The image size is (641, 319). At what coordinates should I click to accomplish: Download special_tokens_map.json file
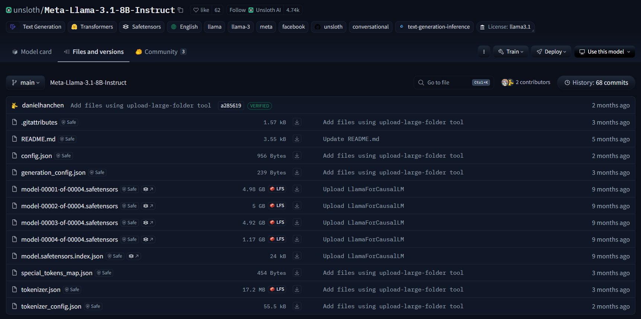click(x=297, y=273)
